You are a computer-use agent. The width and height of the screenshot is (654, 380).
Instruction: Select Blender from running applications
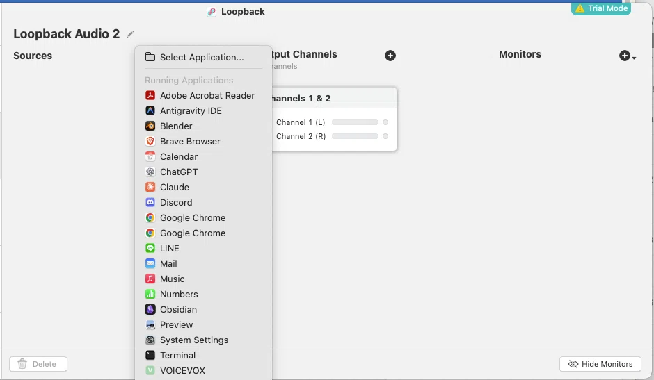point(204,126)
